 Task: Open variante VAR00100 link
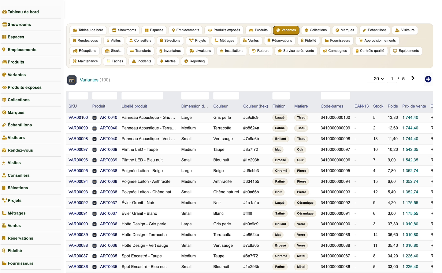tap(78, 118)
